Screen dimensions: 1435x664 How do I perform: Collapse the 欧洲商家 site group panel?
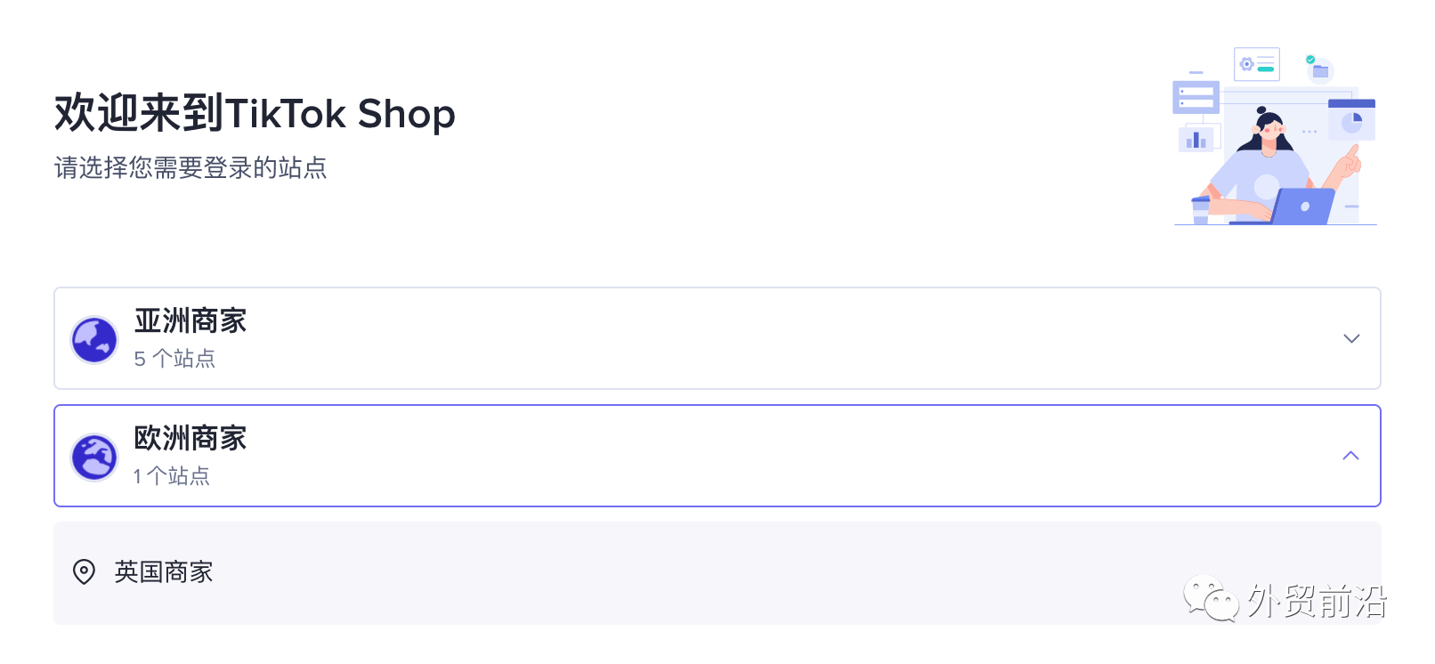pyautogui.click(x=717, y=456)
